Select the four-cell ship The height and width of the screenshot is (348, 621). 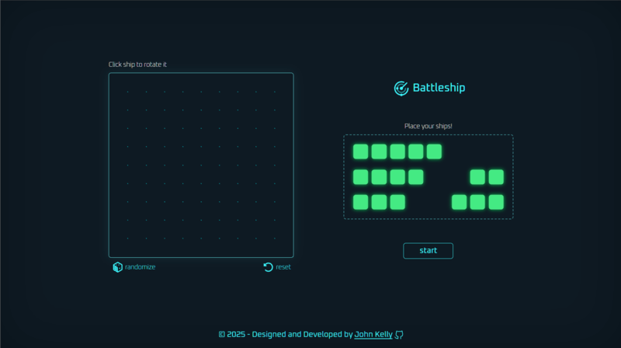pyautogui.click(x=388, y=177)
